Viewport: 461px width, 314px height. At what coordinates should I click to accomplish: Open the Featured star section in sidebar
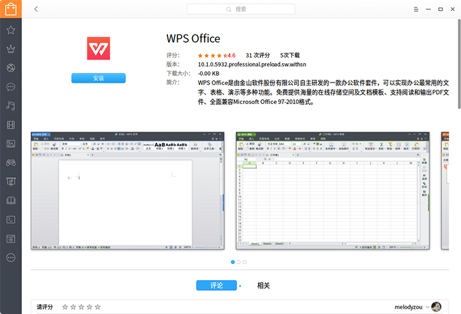(x=10, y=30)
